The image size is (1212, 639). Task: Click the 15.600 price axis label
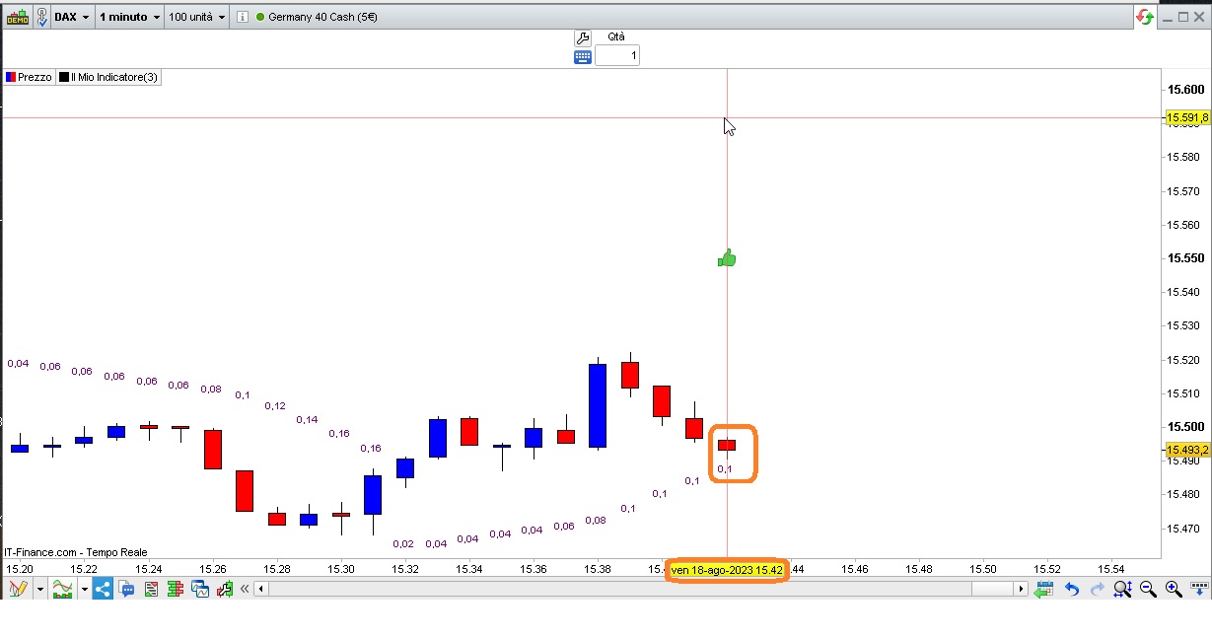click(1185, 90)
